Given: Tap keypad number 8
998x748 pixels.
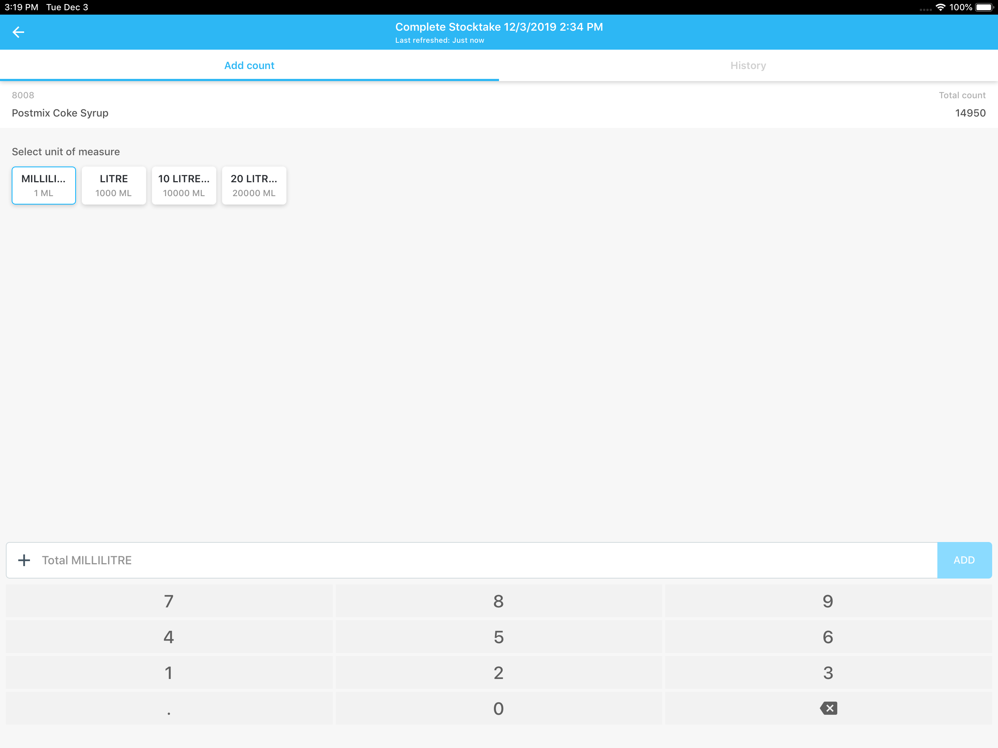Looking at the screenshot, I should 499,601.
